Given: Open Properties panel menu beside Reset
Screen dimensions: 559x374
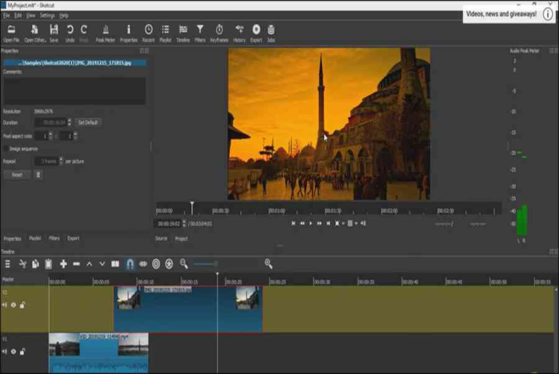Looking at the screenshot, I should pos(39,175).
